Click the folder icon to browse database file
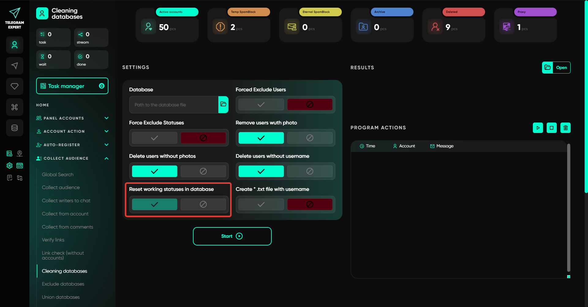This screenshot has height=307, width=588. tap(223, 104)
